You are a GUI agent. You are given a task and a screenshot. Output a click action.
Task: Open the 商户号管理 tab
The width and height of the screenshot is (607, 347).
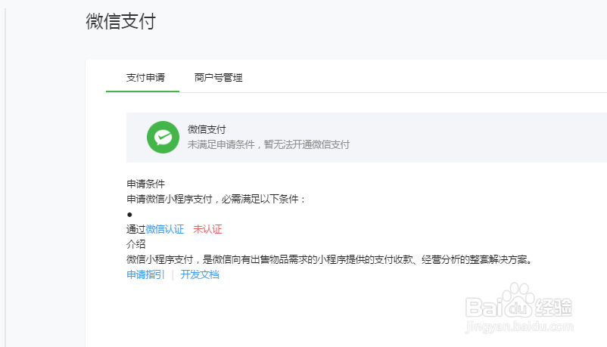pyautogui.click(x=218, y=78)
